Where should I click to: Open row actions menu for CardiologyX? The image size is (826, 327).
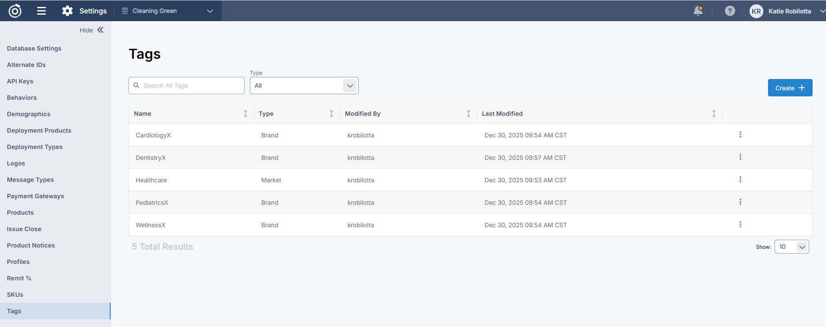coord(740,135)
